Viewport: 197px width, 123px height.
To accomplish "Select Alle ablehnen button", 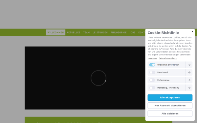I will pos(170,113).
